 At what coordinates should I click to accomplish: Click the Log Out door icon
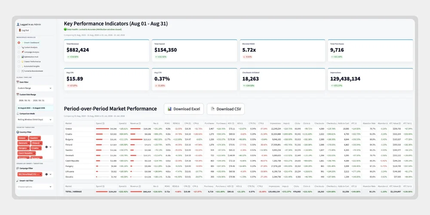pos(19,31)
